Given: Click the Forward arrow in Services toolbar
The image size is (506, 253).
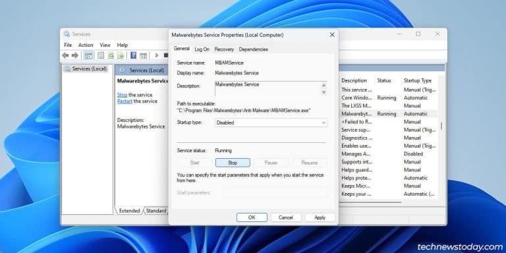Looking at the screenshot, I should [x=75, y=55].
